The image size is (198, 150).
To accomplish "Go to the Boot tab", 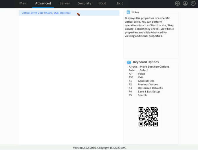I will coord(102,3).
